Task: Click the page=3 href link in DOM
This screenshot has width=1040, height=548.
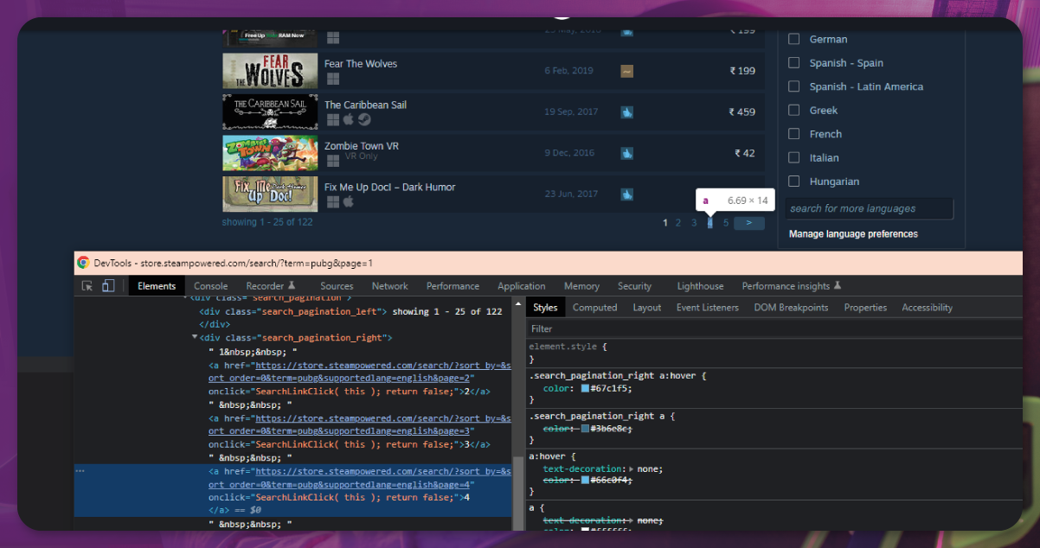Action: coord(362,424)
